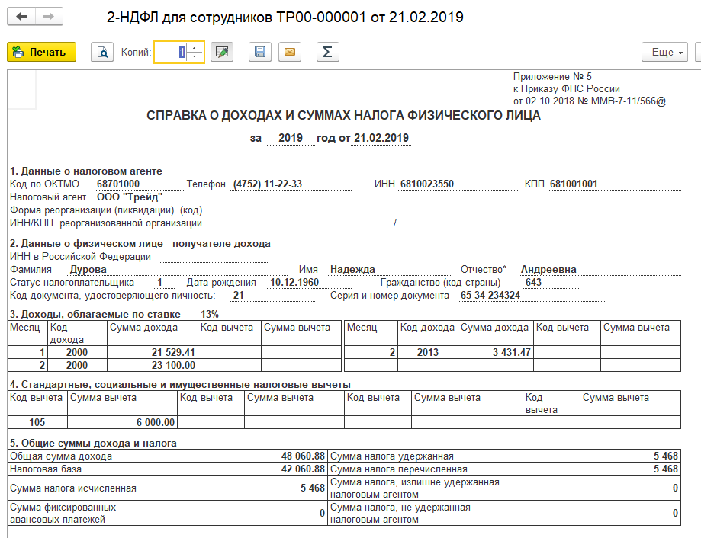Click section heading 1. Данные о налоговом агенте
The image size is (701, 538).
[x=86, y=171]
